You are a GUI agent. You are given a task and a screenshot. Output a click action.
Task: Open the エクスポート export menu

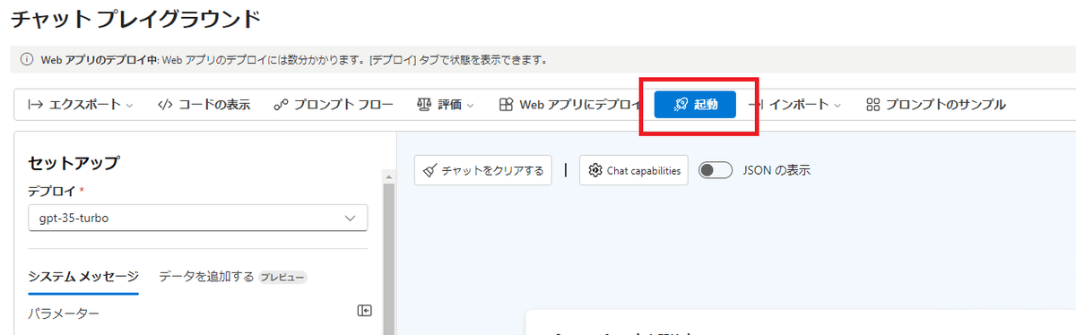point(81,105)
